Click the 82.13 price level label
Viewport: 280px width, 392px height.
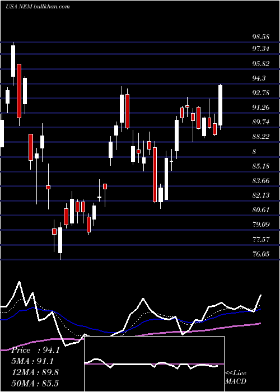point(261,195)
